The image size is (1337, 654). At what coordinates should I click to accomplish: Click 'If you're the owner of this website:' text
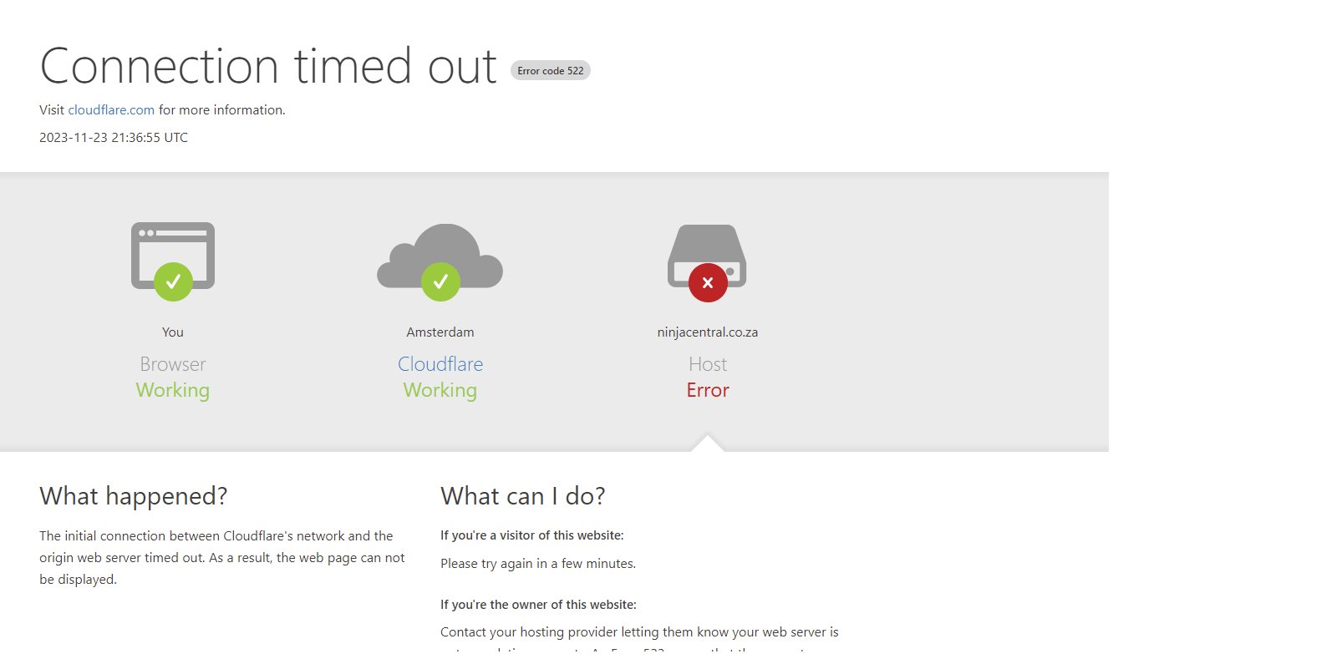[538, 605]
